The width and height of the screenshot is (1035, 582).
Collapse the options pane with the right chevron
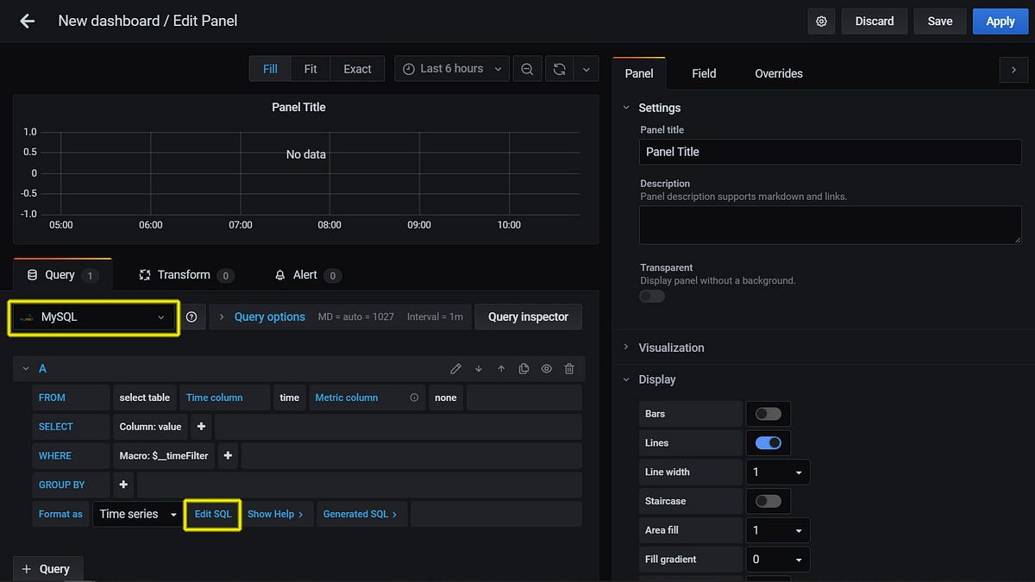click(1013, 71)
